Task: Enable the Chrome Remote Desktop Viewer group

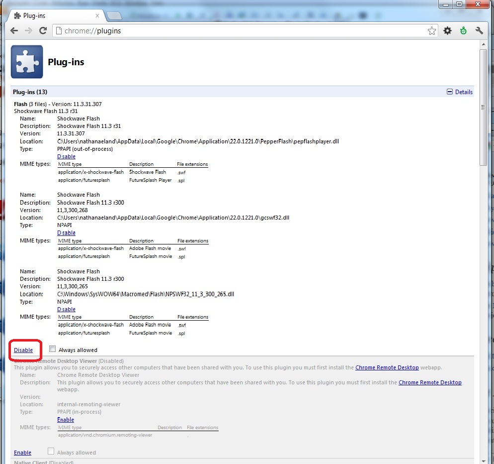Action: 23,453
